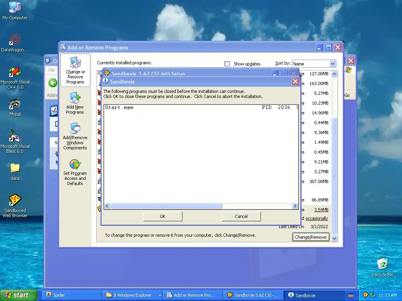Expand the Windows Explorer taskbar group arrow
402x301 pixels.
(160, 296)
